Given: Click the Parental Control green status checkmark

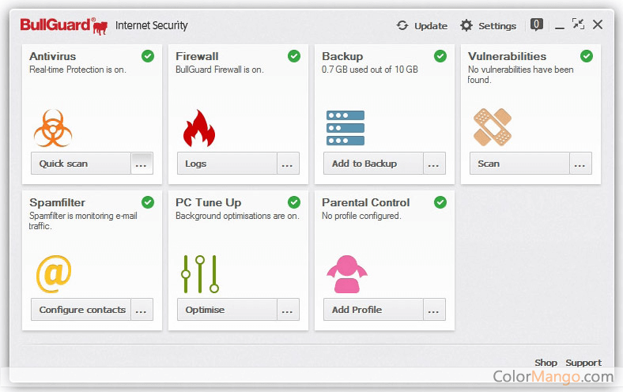Looking at the screenshot, I should [x=440, y=202].
